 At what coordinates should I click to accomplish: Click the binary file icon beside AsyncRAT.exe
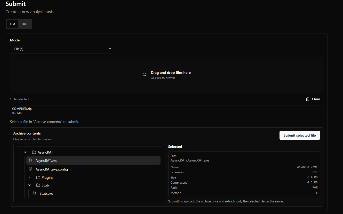30,160
